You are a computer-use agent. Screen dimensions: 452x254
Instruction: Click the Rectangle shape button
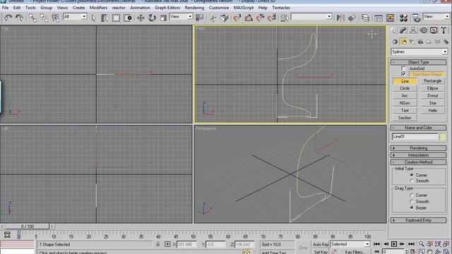point(432,81)
